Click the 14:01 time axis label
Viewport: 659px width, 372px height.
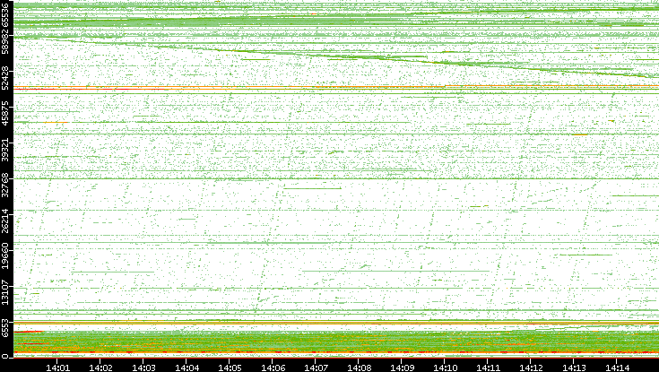(57, 368)
